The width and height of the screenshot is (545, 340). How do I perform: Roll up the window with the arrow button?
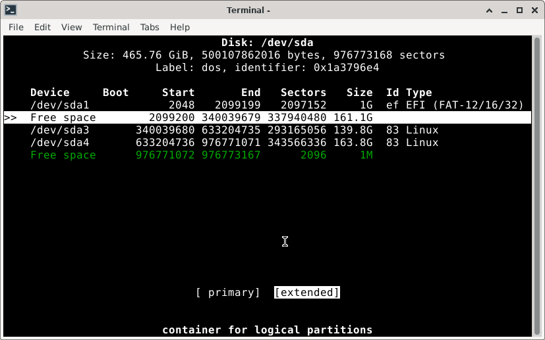click(x=488, y=10)
